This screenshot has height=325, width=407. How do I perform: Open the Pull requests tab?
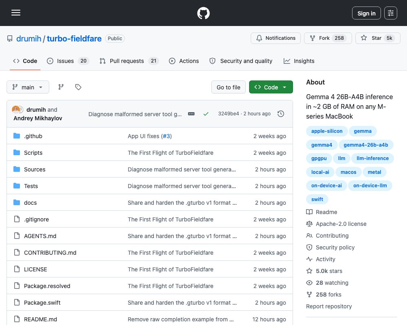click(x=129, y=61)
